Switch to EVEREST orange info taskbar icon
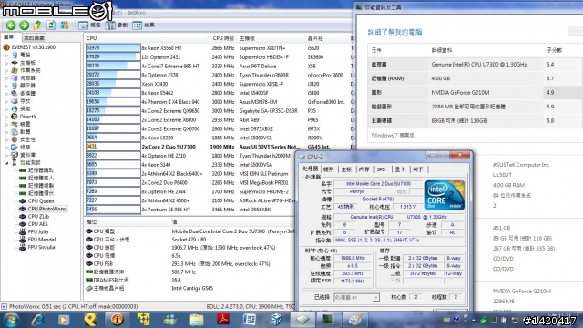This screenshot has width=583, height=328. 118,320
